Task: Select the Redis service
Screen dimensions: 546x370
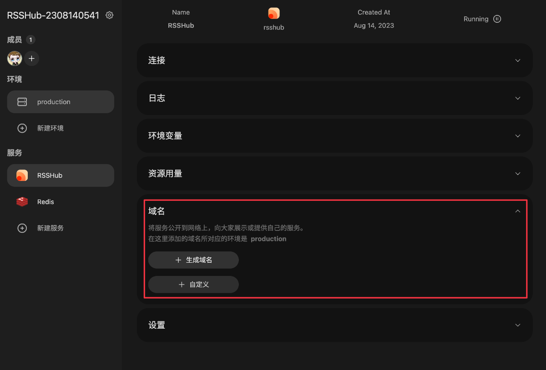Action: coord(61,202)
